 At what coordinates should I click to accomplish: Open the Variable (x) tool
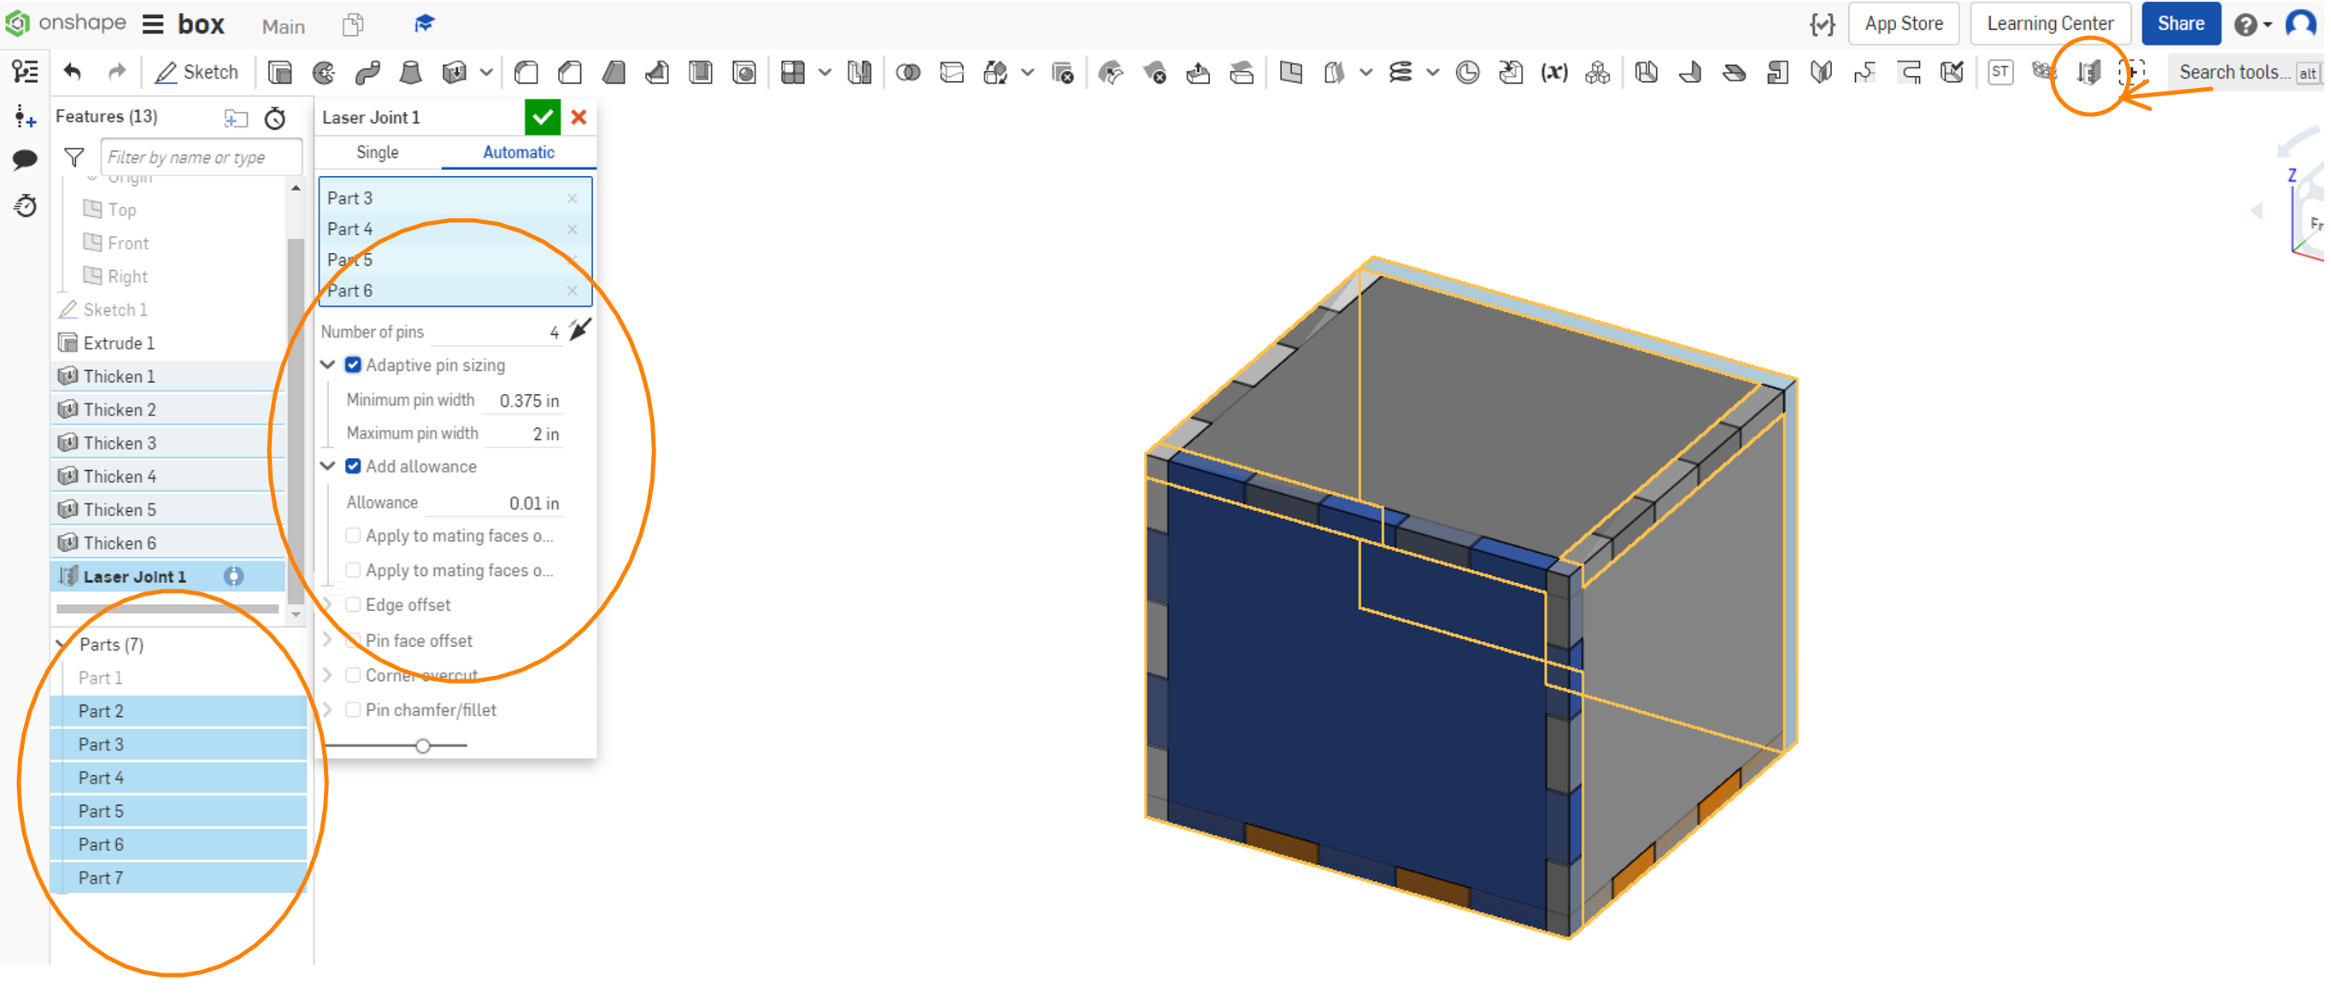click(1554, 73)
